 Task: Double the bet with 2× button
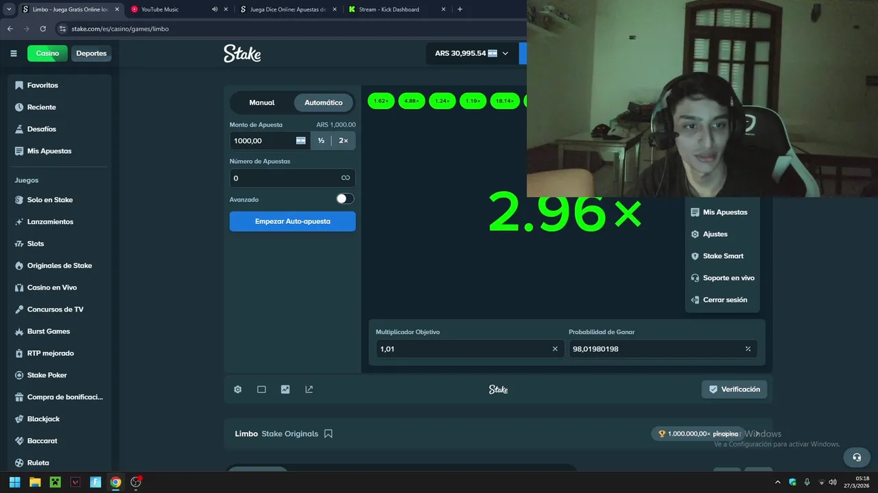pyautogui.click(x=344, y=140)
